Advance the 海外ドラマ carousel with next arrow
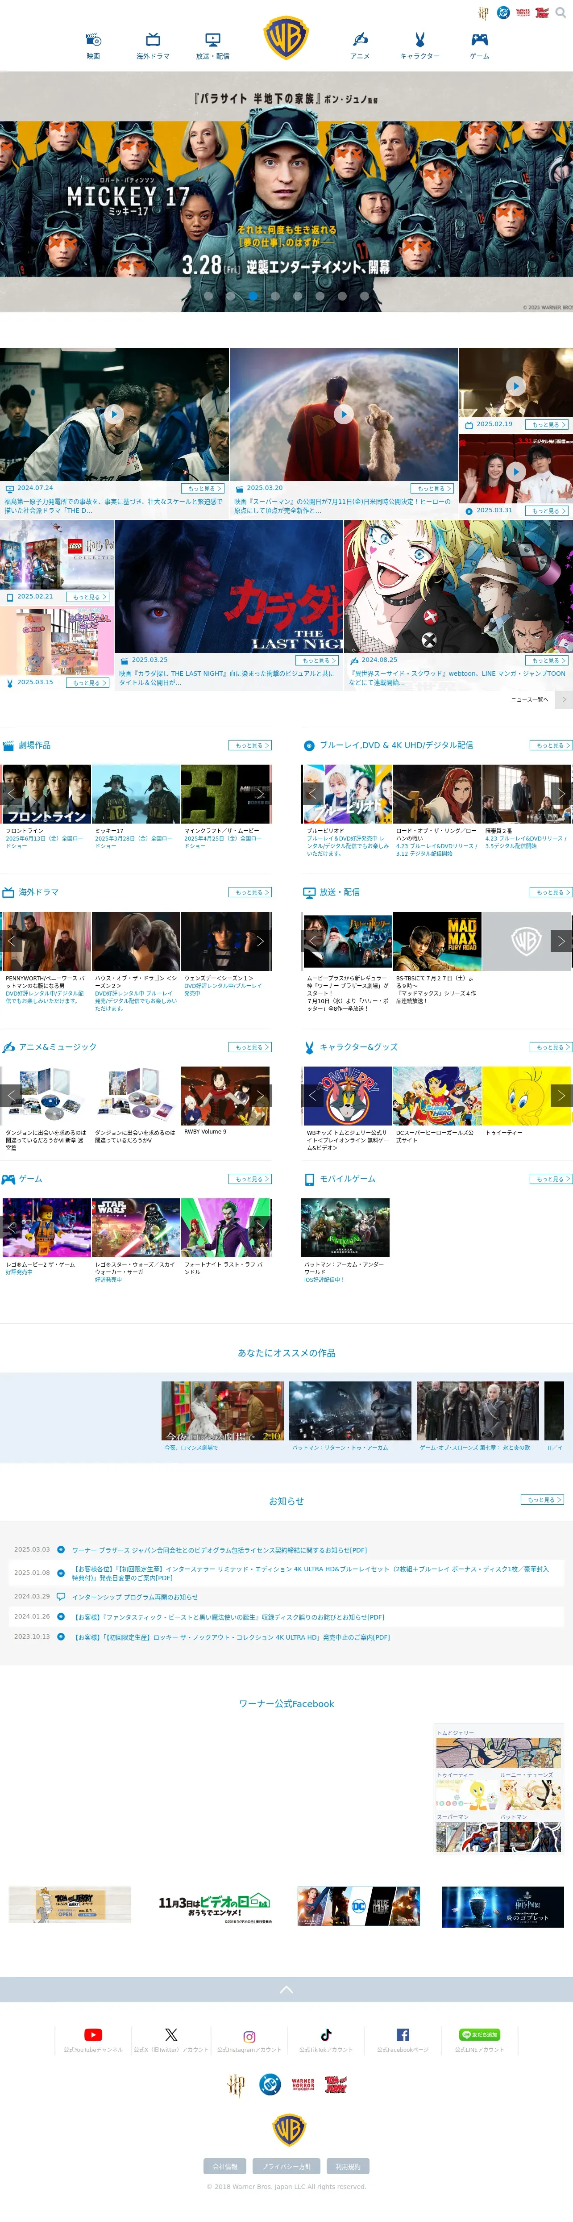573x2222 pixels. coord(260,941)
